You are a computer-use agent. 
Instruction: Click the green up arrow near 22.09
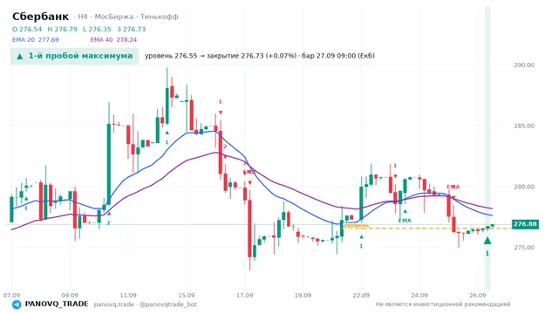click(361, 236)
